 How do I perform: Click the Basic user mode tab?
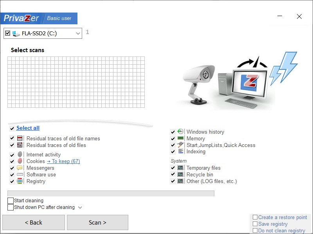pyautogui.click(x=59, y=18)
